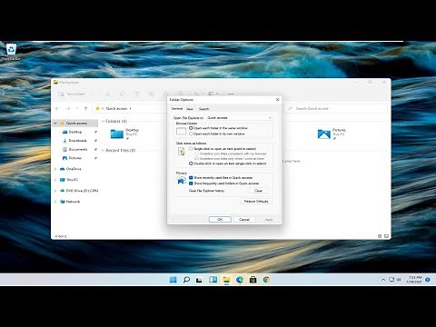The width and height of the screenshot is (436, 327).
Task: Collapse the Recent files group header
Action: click(103, 151)
